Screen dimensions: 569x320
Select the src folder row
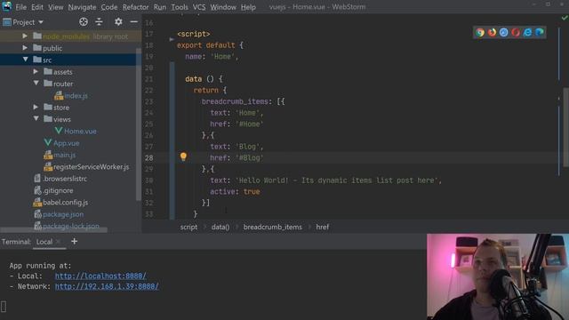pyautogui.click(x=68, y=60)
